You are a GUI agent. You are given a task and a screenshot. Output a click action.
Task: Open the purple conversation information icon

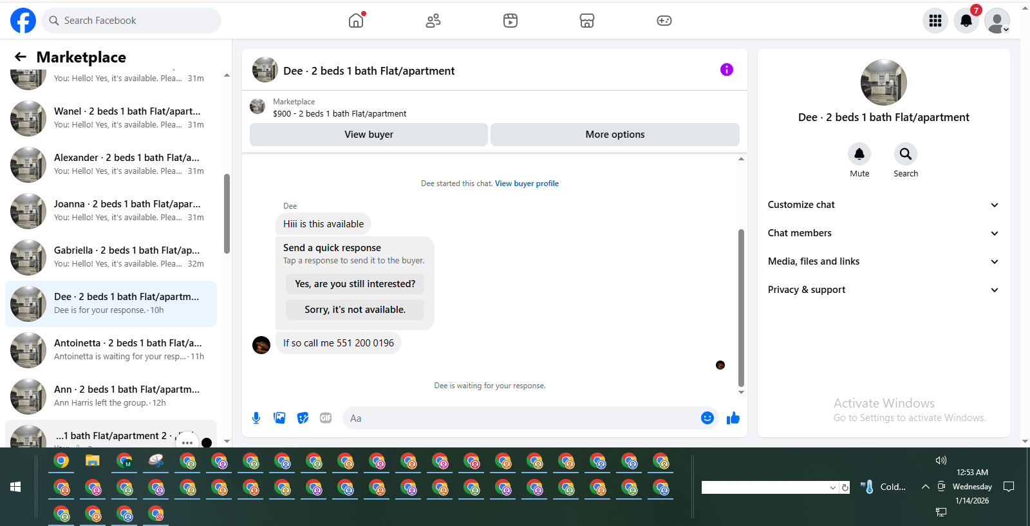727,70
